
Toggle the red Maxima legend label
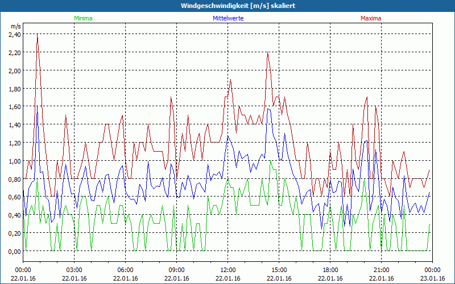click(371, 18)
